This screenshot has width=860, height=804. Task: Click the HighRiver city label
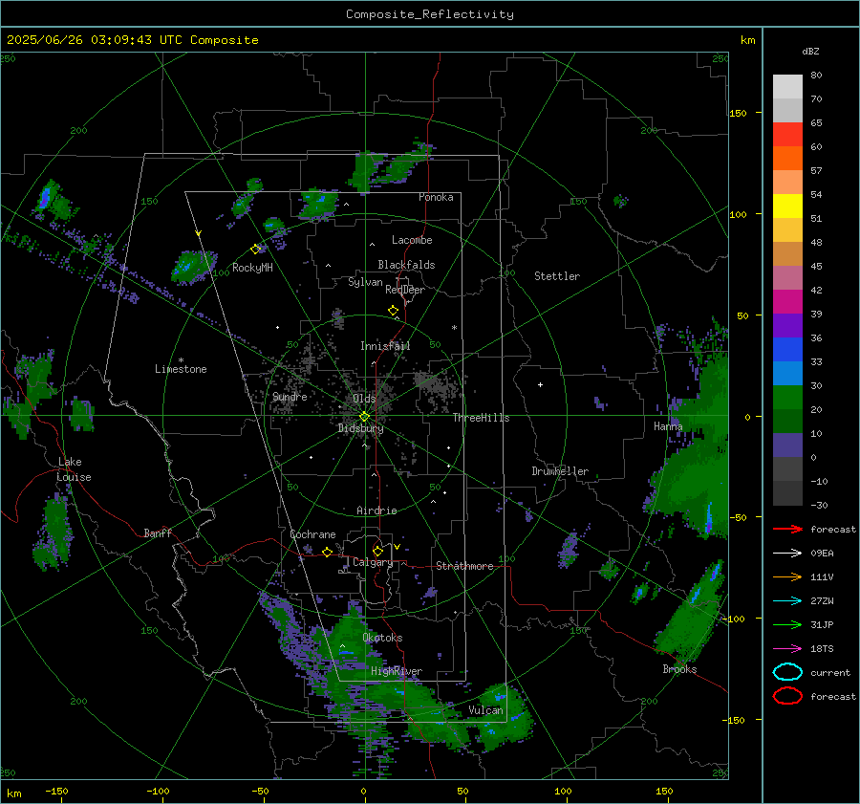(x=396, y=671)
